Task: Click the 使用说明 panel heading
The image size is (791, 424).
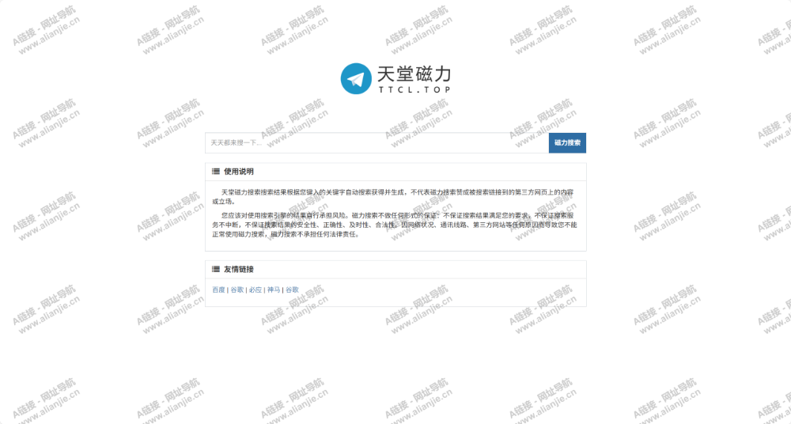Action: point(239,172)
